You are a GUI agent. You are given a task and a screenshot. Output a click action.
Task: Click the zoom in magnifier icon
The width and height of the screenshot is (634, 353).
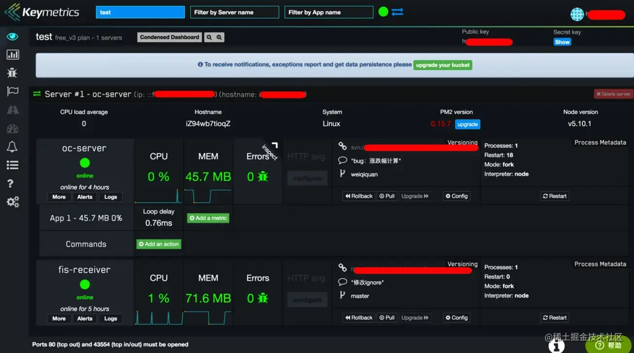coord(219,37)
